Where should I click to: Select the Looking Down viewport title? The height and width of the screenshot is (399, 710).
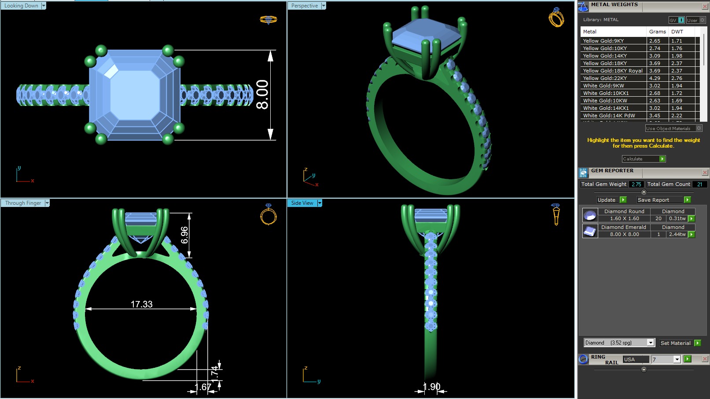[21, 6]
